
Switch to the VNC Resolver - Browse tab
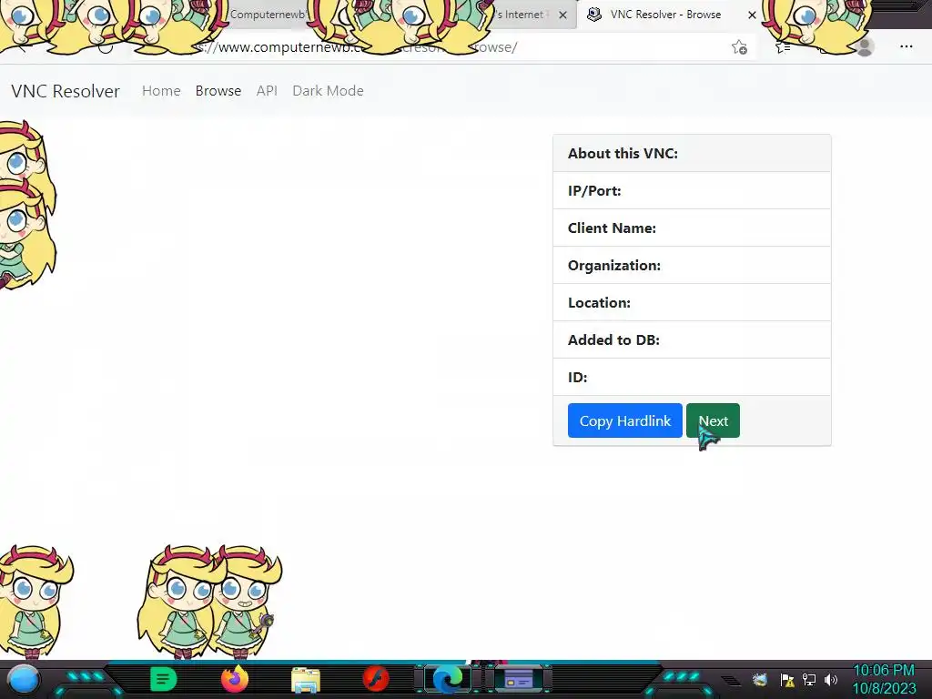(x=665, y=15)
